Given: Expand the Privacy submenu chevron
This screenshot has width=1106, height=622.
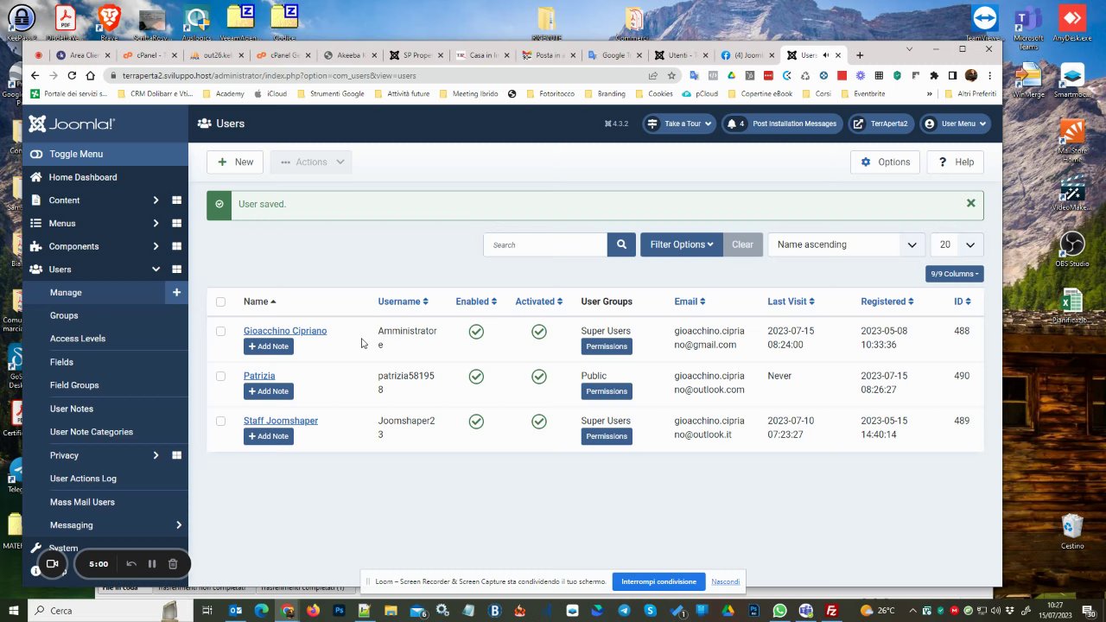Looking at the screenshot, I should 156,455.
